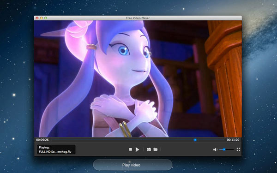This screenshot has height=173, width=277.
Task: Click the Play video button below window
Action: tap(132, 165)
